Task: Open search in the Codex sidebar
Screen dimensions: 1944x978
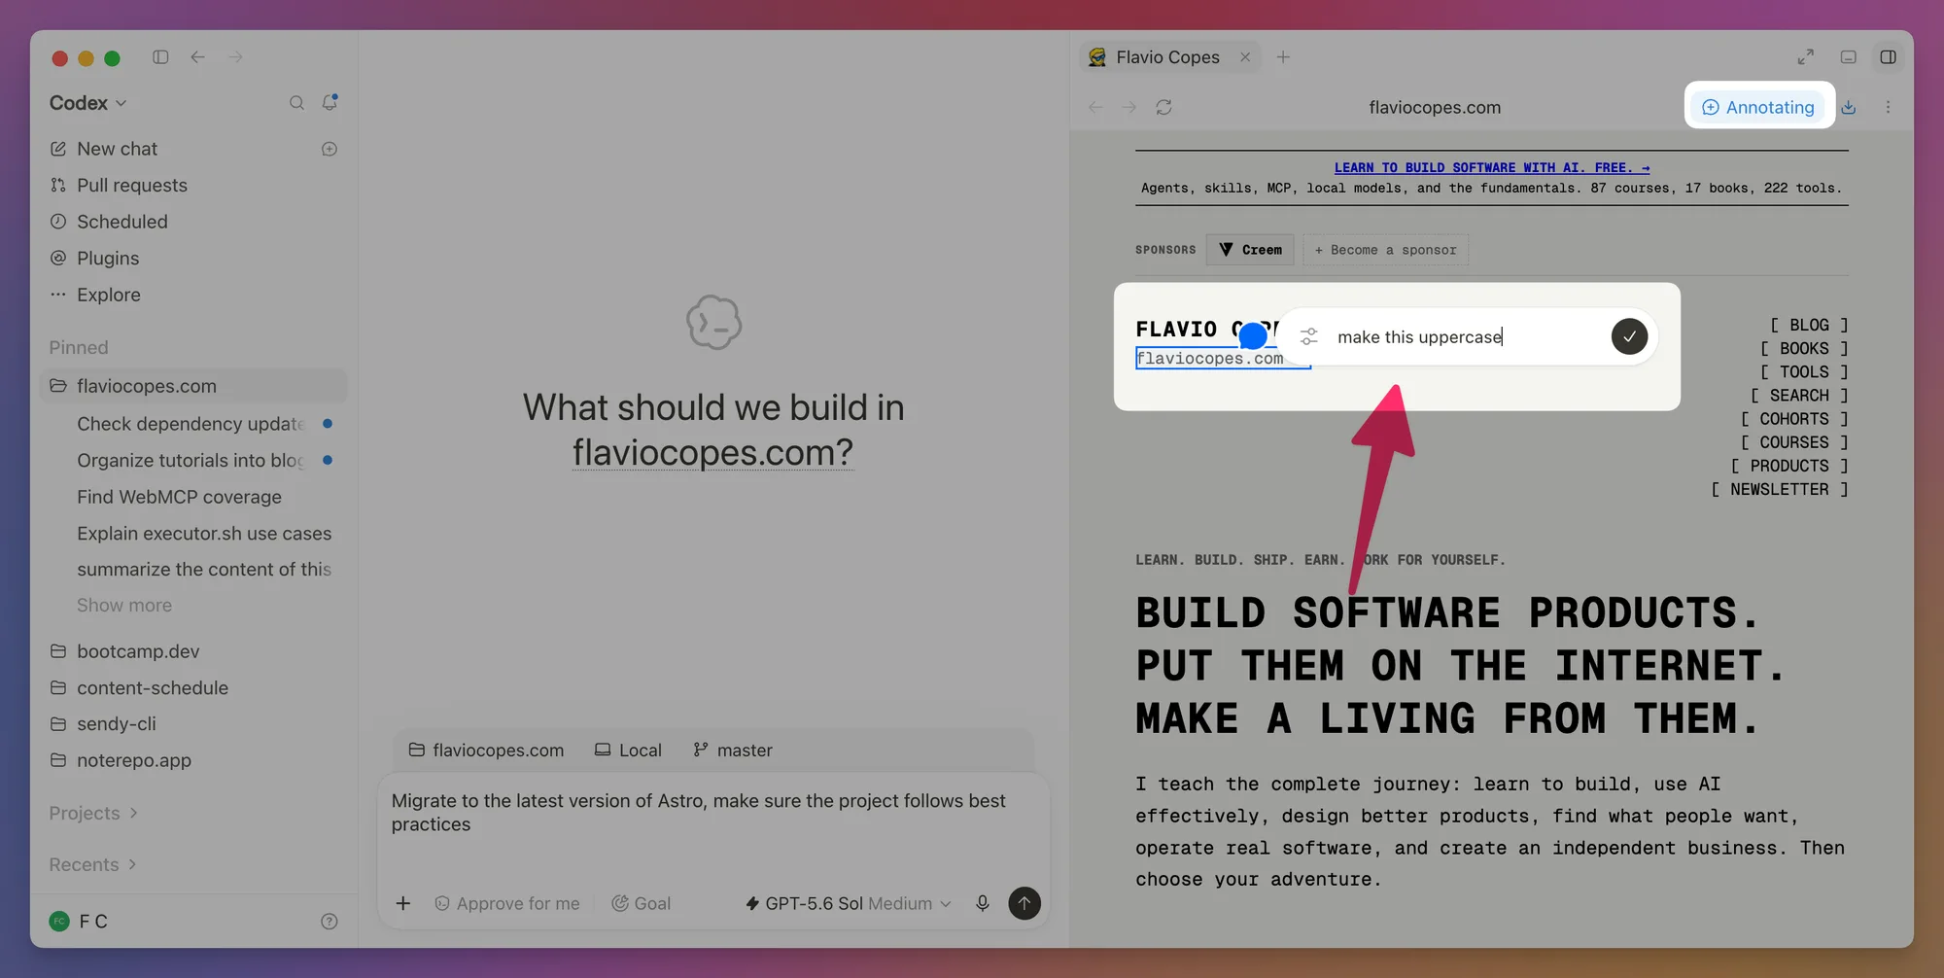Action: coord(296,103)
